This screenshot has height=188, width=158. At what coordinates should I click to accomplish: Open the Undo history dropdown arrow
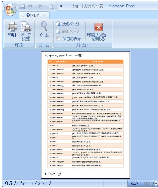coord(35,7)
